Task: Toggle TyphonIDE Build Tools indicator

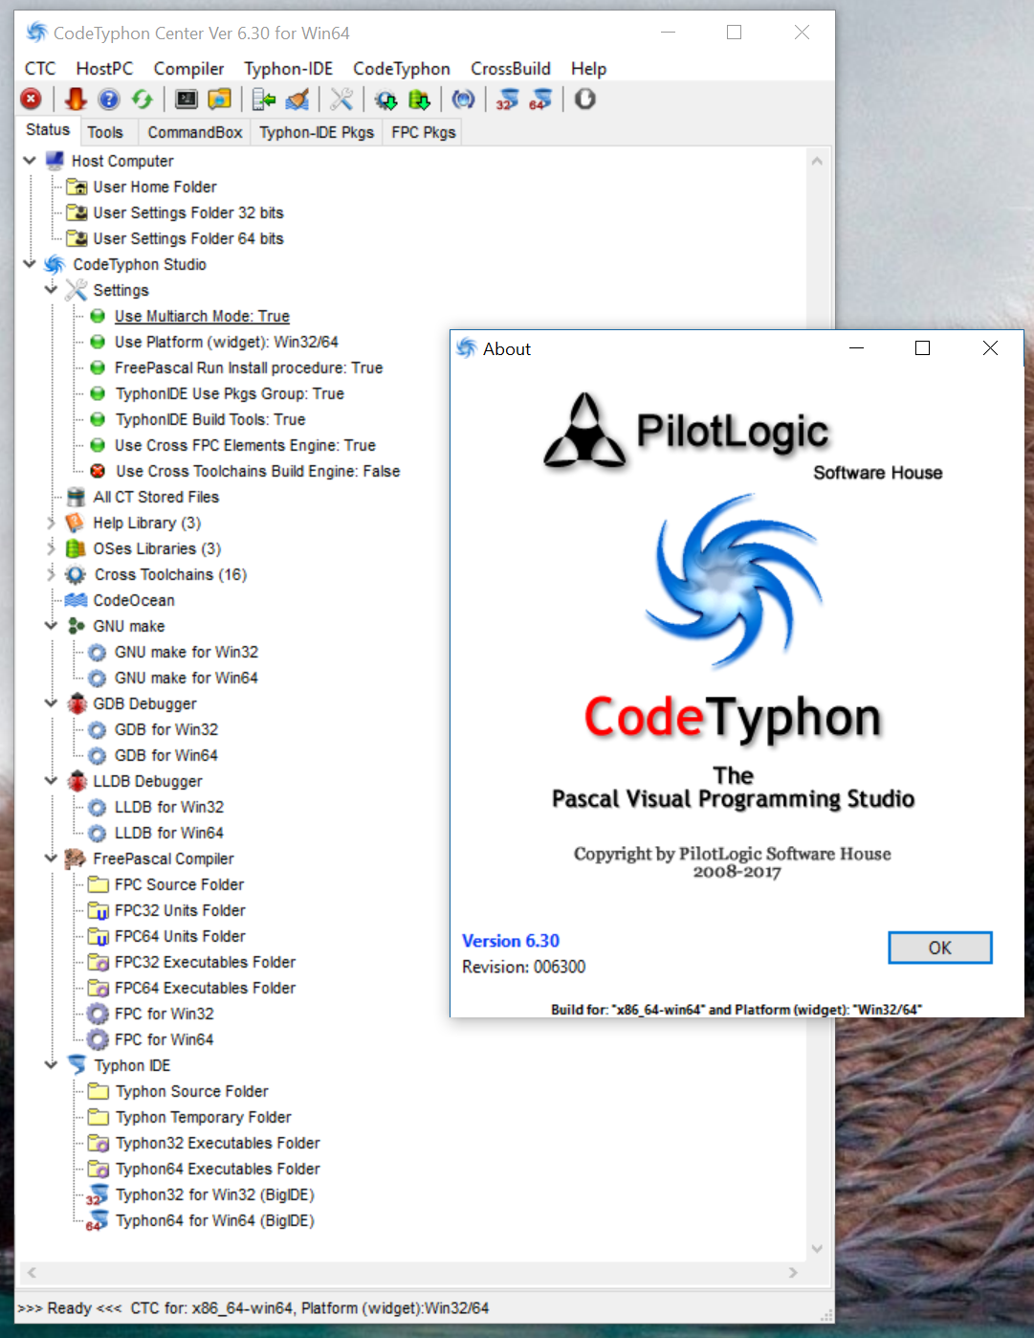Action: tap(98, 419)
